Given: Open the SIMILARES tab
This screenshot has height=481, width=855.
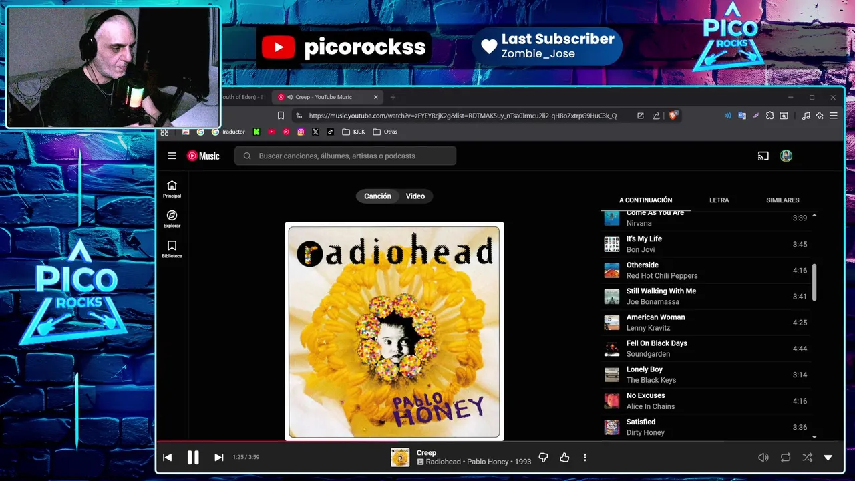Looking at the screenshot, I should 783,200.
